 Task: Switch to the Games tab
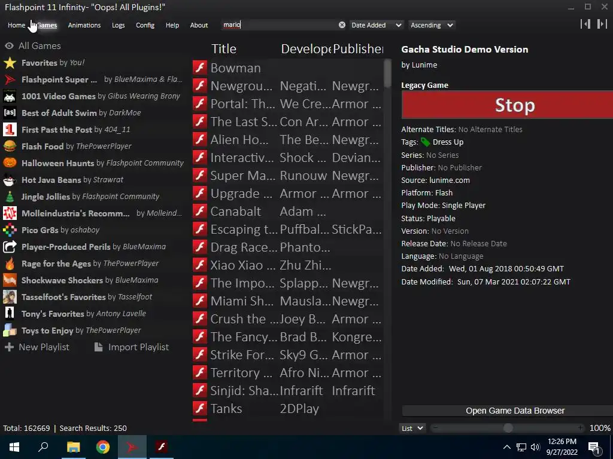point(47,25)
